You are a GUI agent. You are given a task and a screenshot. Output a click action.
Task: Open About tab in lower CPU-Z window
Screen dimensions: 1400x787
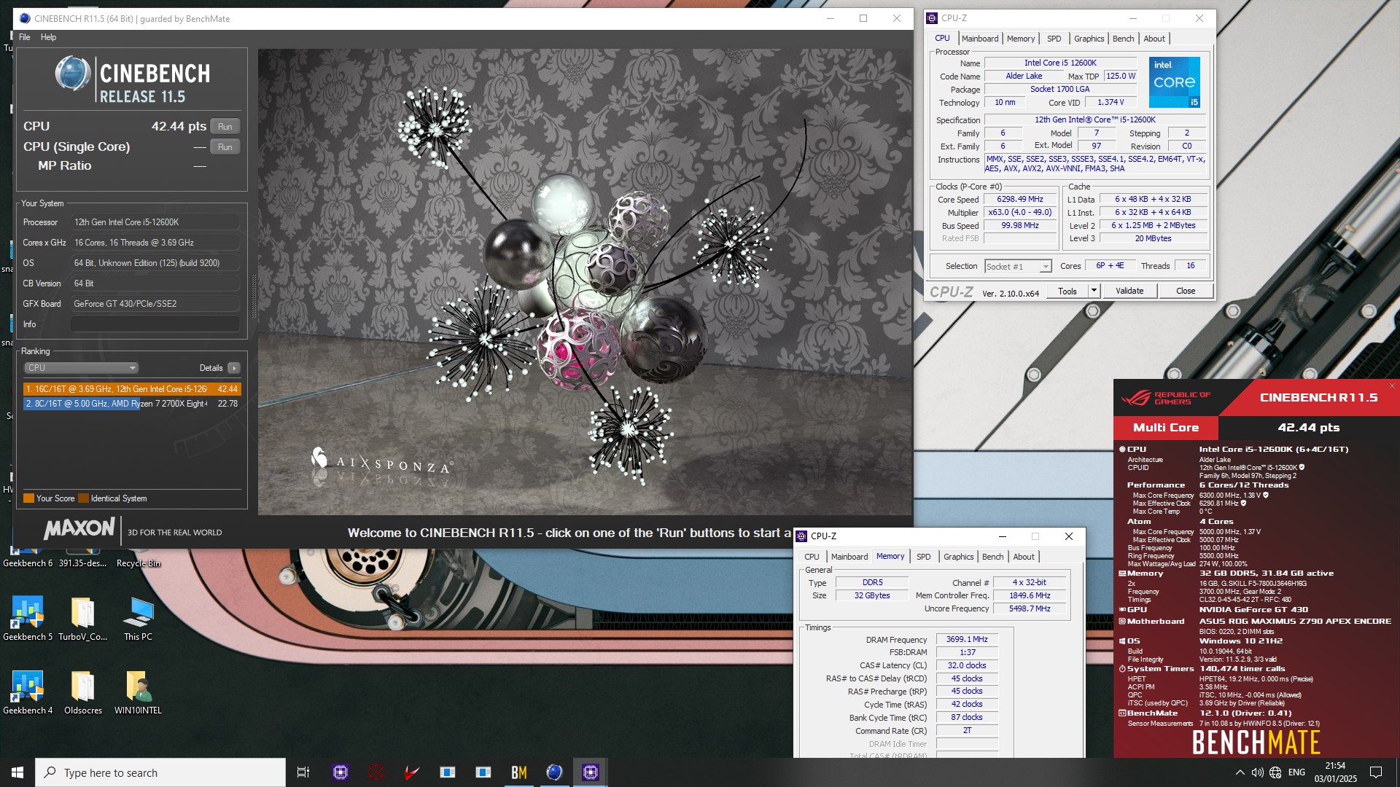click(1024, 557)
